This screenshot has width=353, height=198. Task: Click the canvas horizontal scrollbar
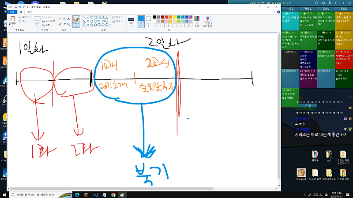tap(111, 189)
